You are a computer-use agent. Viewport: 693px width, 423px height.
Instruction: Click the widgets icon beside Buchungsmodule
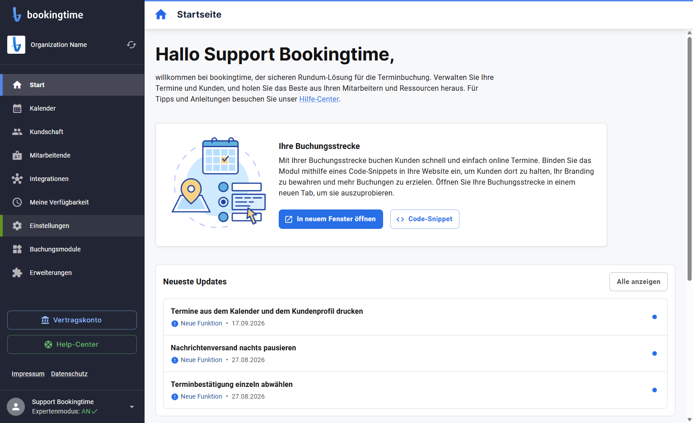(x=17, y=249)
